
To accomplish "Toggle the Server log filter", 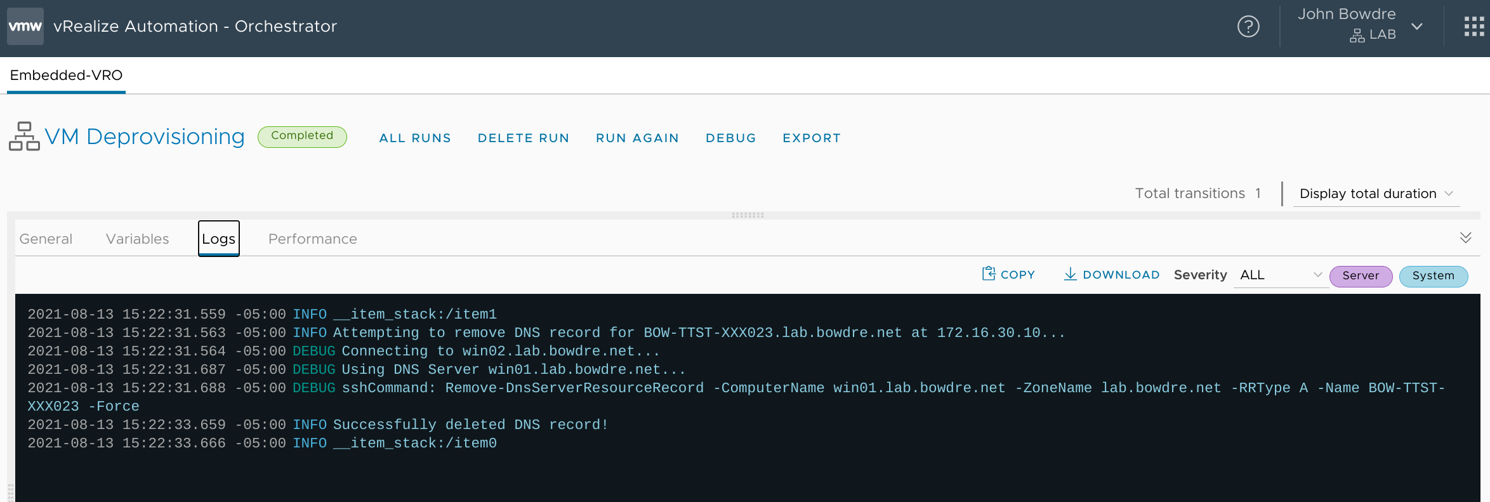I will [1361, 276].
